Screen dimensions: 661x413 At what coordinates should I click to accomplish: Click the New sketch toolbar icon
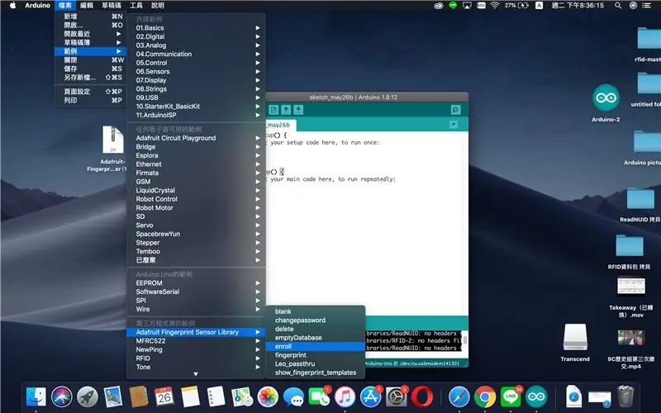273,110
